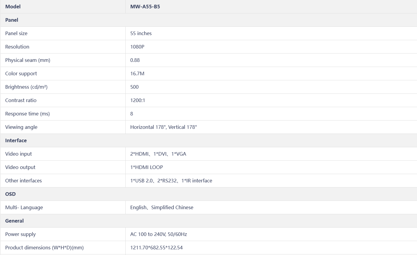This screenshot has height=255, width=417.
Task: Select the Power supply value AC 100 to 240V
Action: click(x=158, y=234)
